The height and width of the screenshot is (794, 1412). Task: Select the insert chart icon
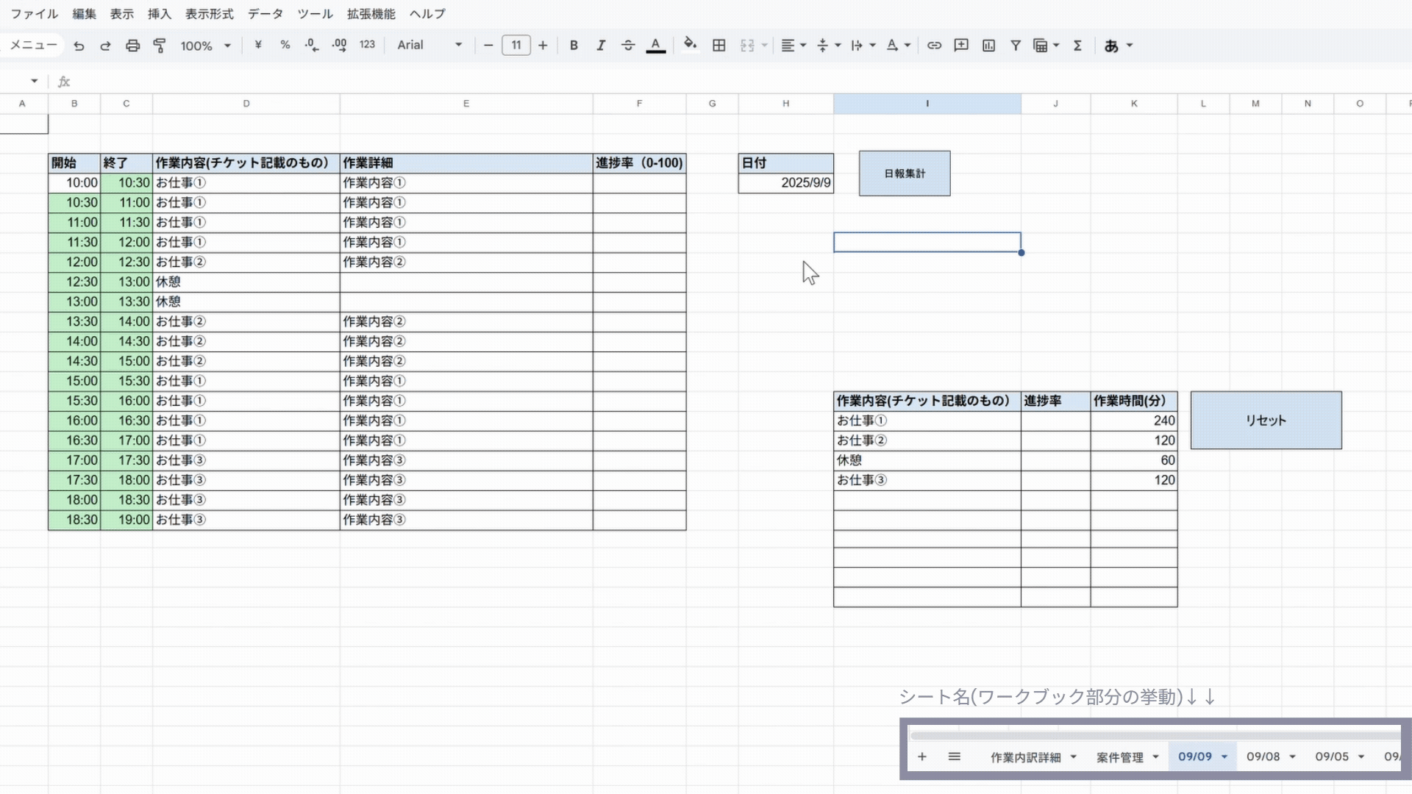coord(988,45)
